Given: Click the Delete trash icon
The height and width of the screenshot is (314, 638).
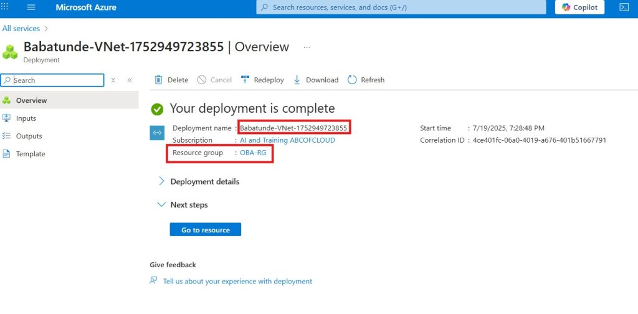Looking at the screenshot, I should point(158,80).
